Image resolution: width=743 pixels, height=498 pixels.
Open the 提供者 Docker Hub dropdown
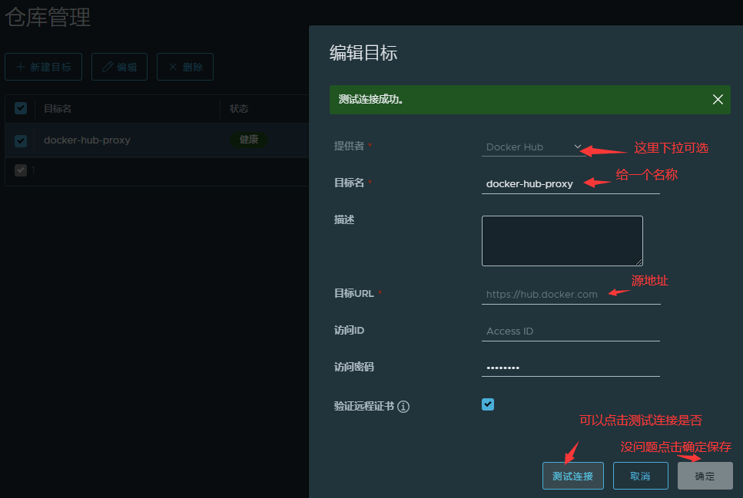coord(530,147)
